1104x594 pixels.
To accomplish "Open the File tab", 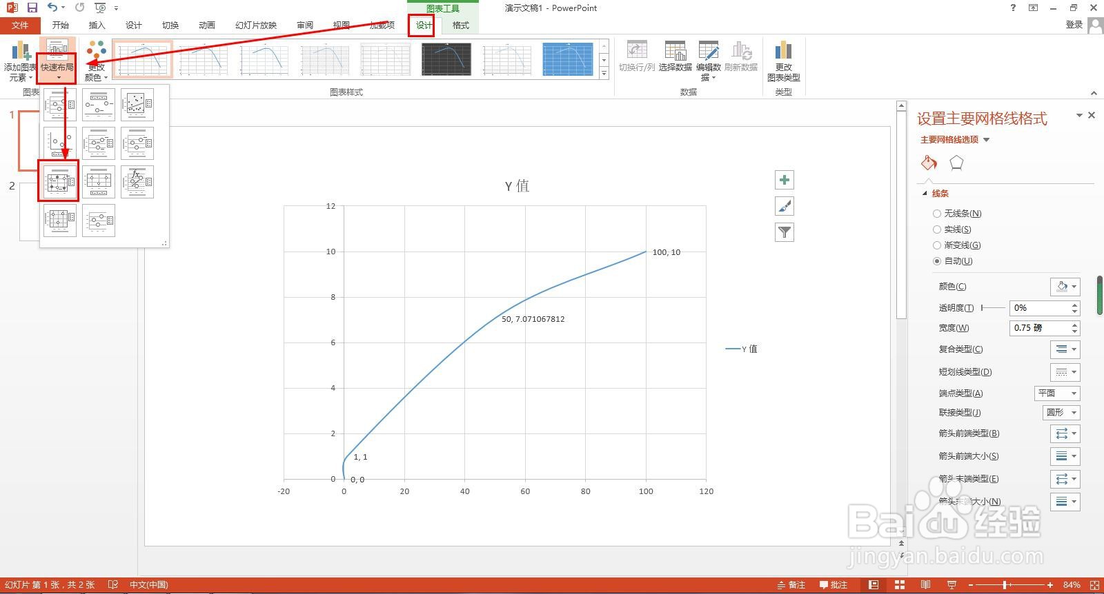I will [20, 25].
